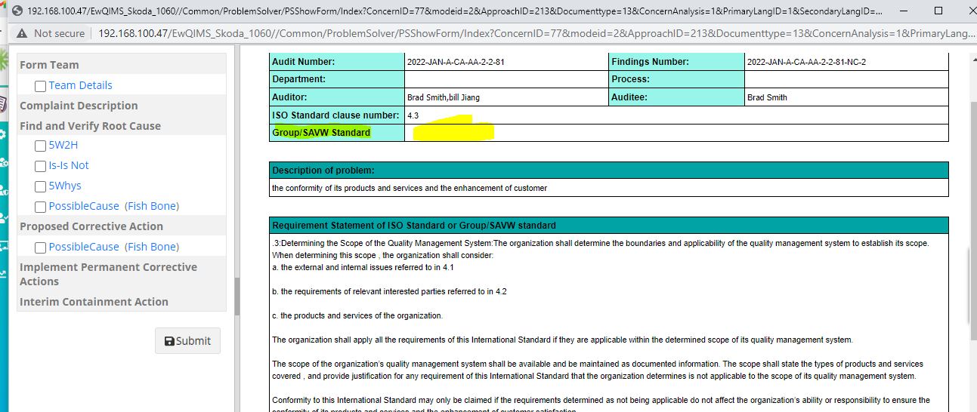Click empty Department value cell
The height and width of the screenshot is (412, 977).
(x=506, y=79)
